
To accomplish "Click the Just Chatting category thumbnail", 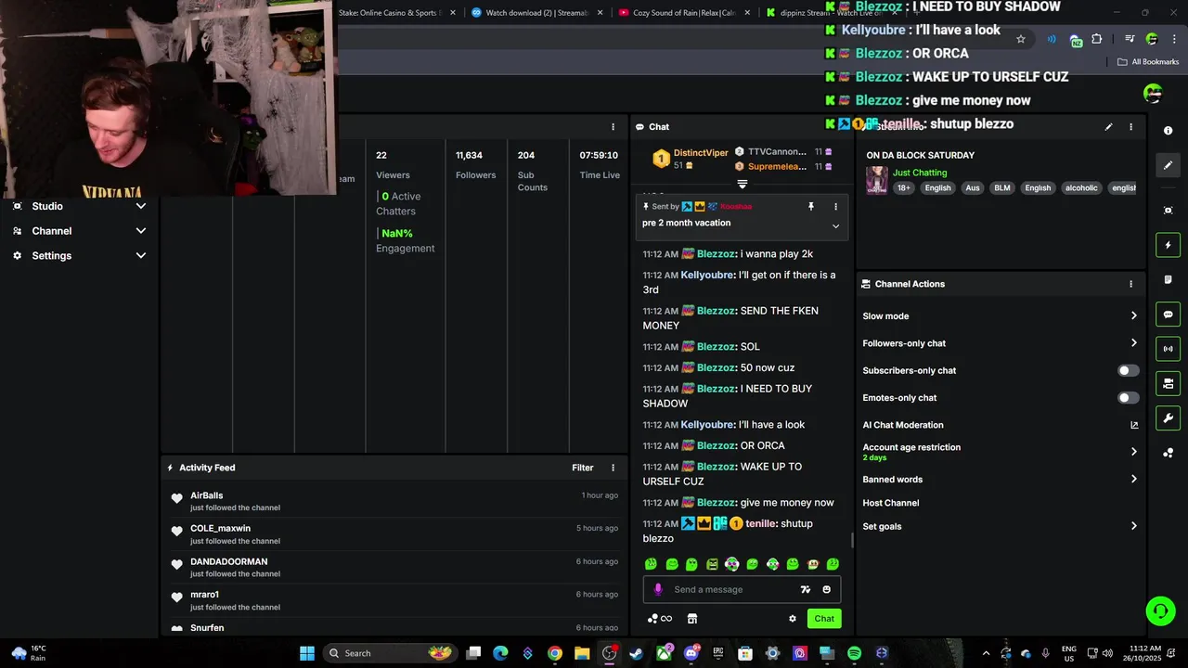I will pyautogui.click(x=877, y=181).
